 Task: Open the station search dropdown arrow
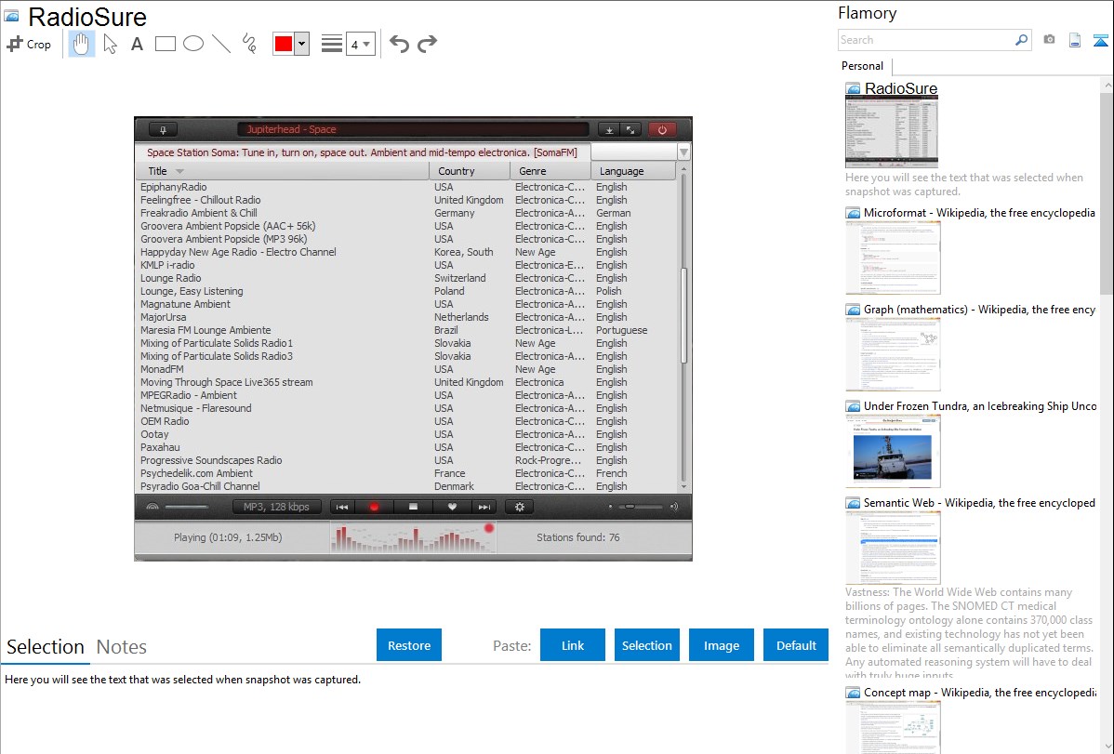click(683, 152)
